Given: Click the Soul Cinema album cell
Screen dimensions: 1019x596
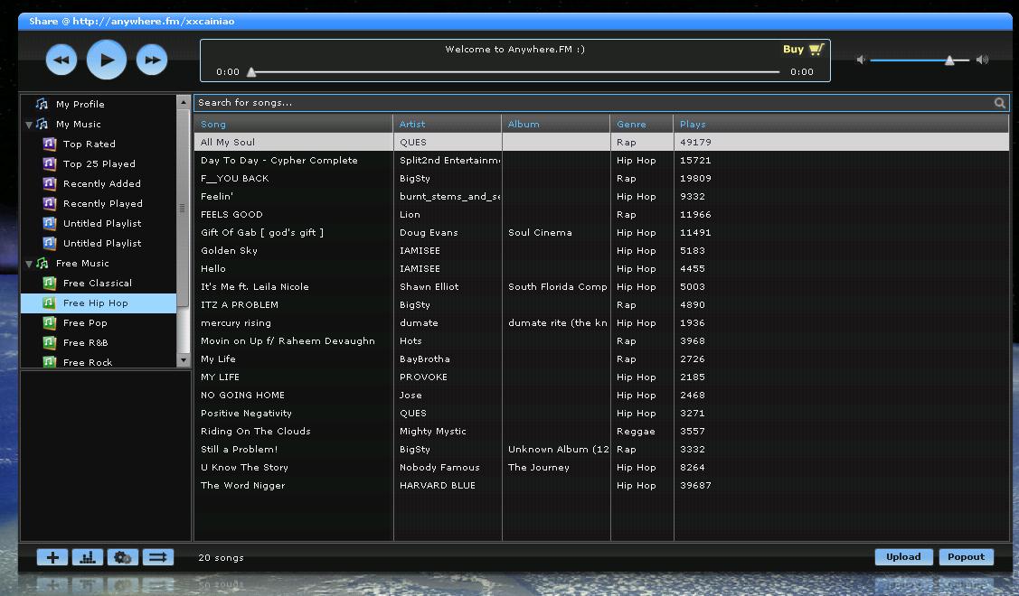Looking at the screenshot, I should [556, 232].
